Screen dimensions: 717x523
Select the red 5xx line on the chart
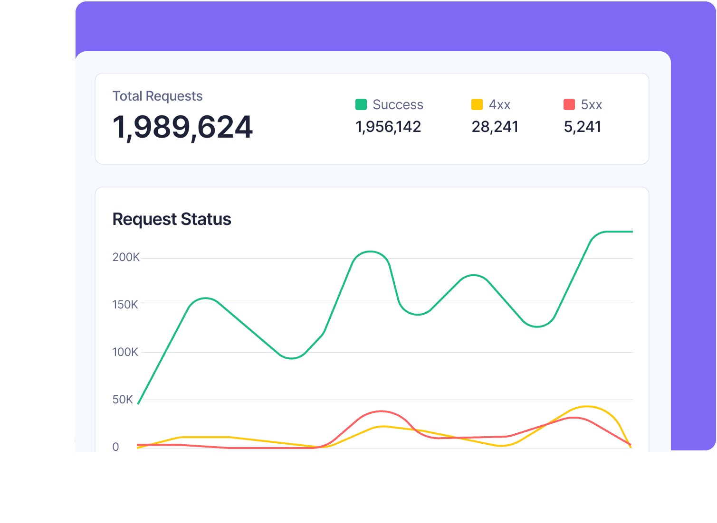click(x=380, y=412)
